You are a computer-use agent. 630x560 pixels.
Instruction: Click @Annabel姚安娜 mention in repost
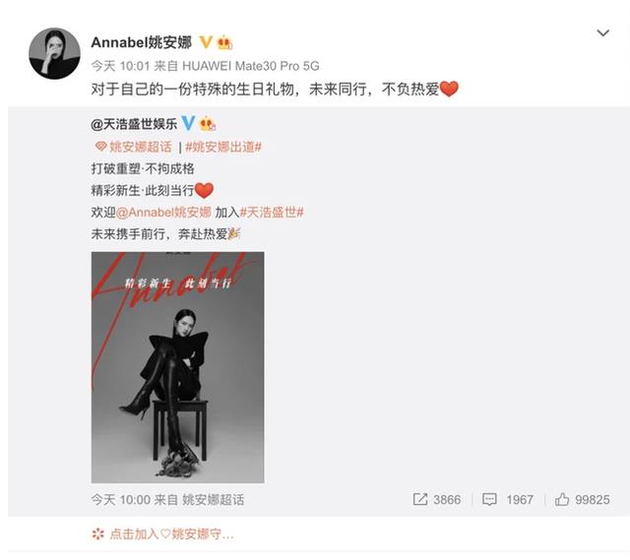pos(163,213)
